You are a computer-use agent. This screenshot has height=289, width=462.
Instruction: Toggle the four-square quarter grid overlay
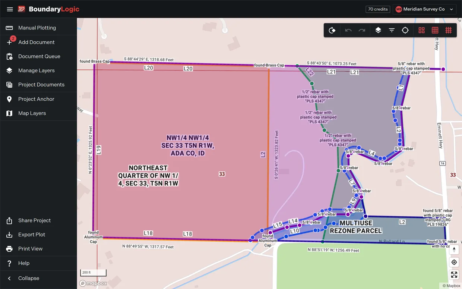421,30
